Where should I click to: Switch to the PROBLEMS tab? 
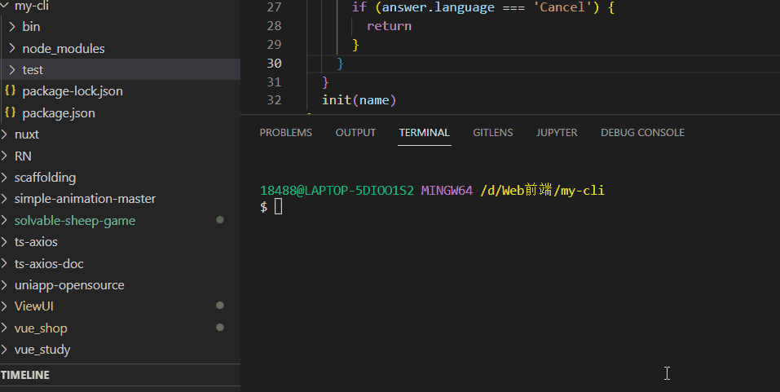pyautogui.click(x=285, y=132)
